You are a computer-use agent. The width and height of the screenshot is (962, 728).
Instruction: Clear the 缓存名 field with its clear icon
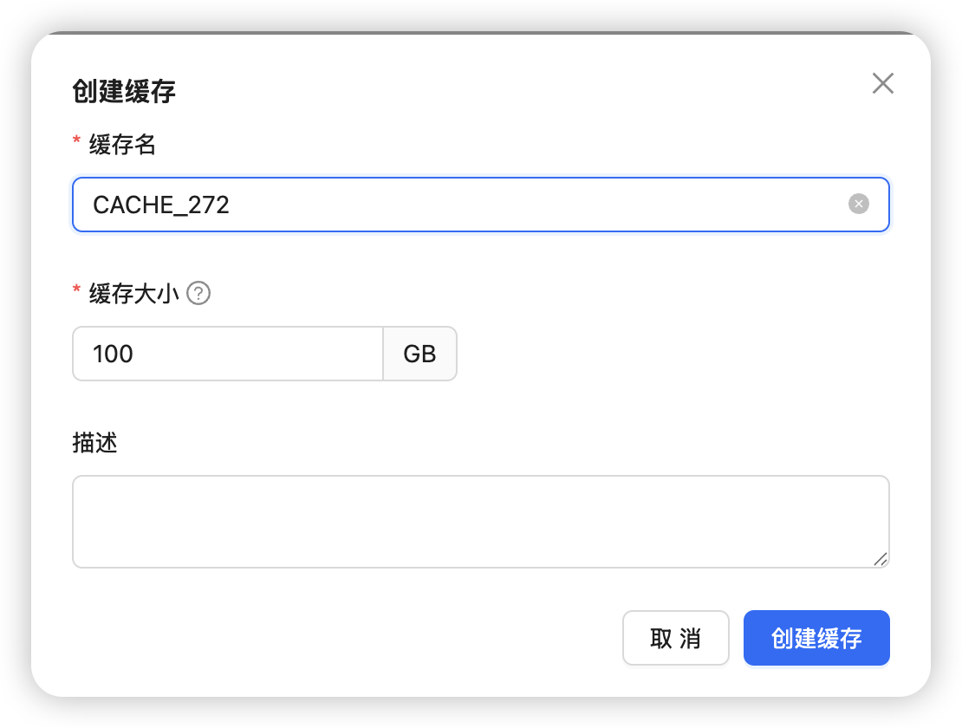tap(858, 205)
